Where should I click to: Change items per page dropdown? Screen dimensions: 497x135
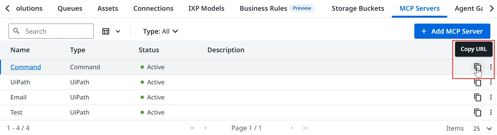(482, 128)
